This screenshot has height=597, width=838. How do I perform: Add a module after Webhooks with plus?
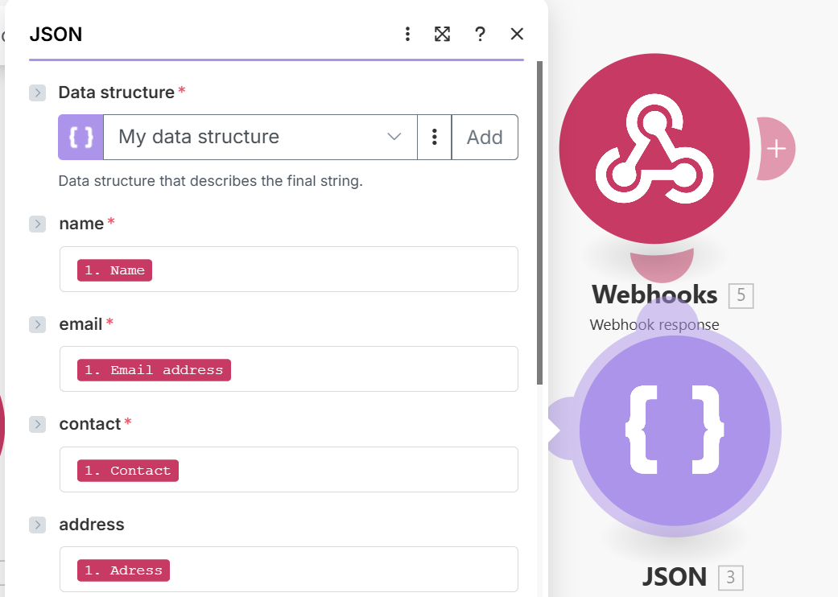tap(776, 149)
